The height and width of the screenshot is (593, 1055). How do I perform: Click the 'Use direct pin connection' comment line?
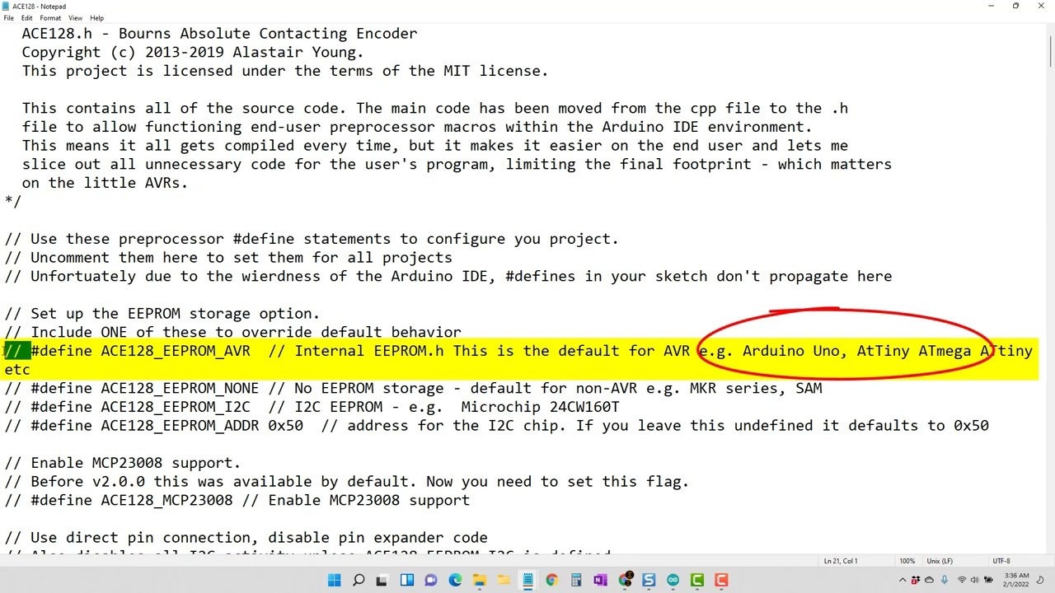click(246, 538)
